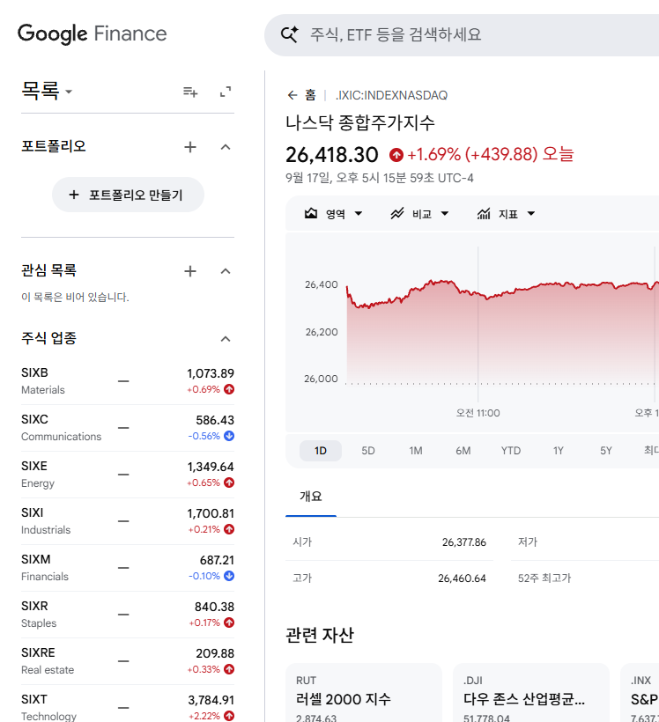The width and height of the screenshot is (659, 722).
Task: Open the SIXRE Real estate row
Action: tap(128, 661)
